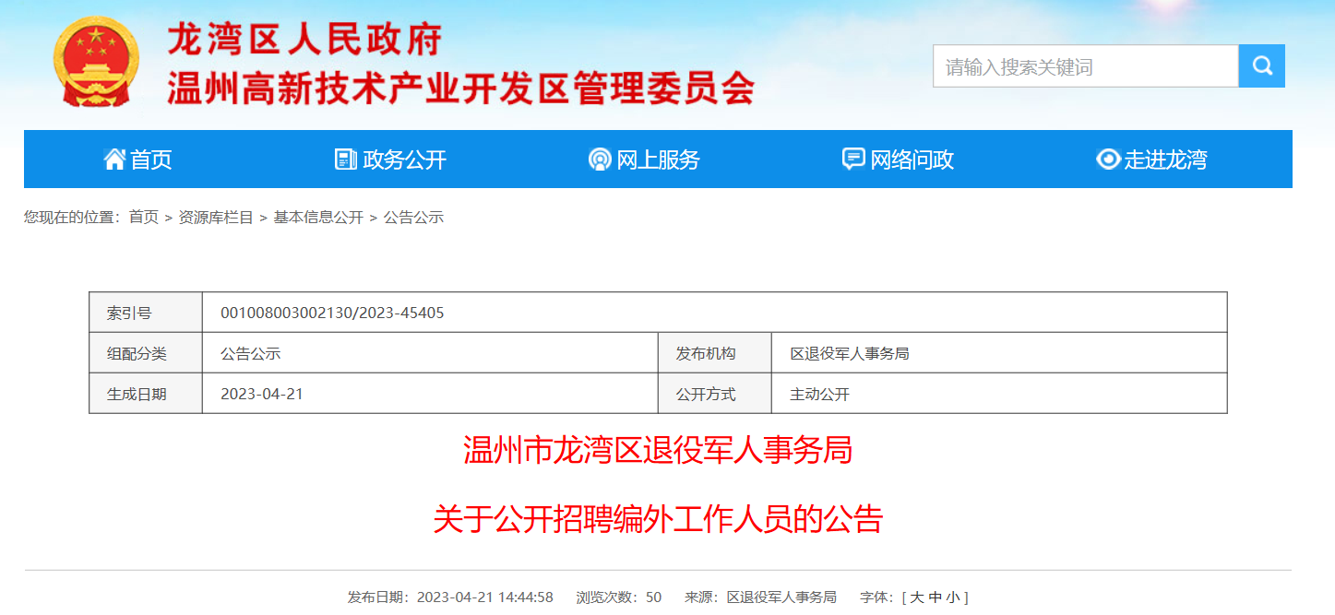1335x615 pixels.
Task: Click the document icon beside 政务公开
Action: (x=346, y=160)
